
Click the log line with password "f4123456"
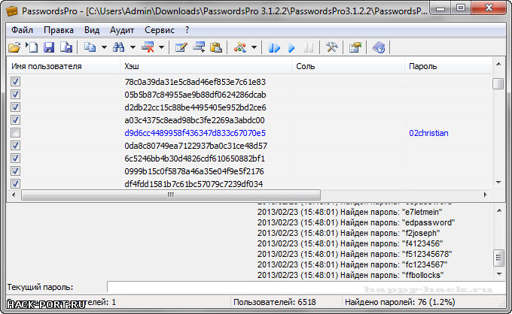(350, 243)
